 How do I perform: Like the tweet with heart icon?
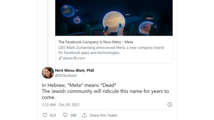click(45, 115)
